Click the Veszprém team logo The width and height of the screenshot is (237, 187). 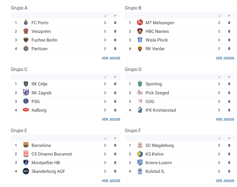26,31
